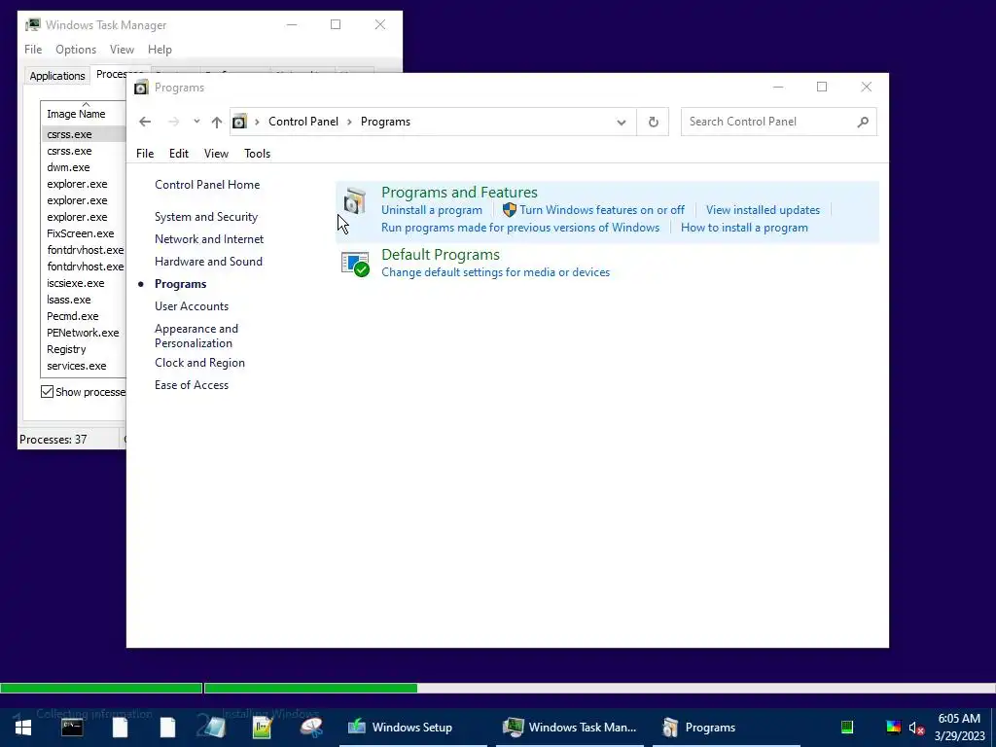Open Task Manager's View menu
The image size is (996, 747).
point(122,49)
